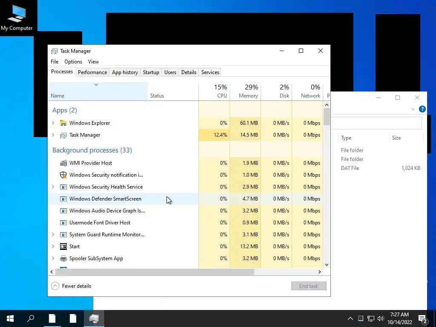Screen dimensions: 436x327
Task: Click the Type column header in background window
Action: pos(363,138)
